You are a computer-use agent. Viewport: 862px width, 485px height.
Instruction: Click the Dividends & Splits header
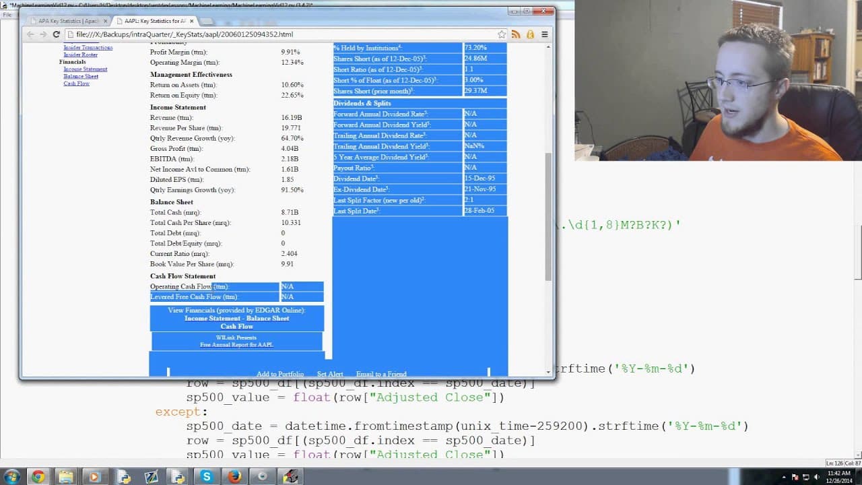tap(362, 103)
